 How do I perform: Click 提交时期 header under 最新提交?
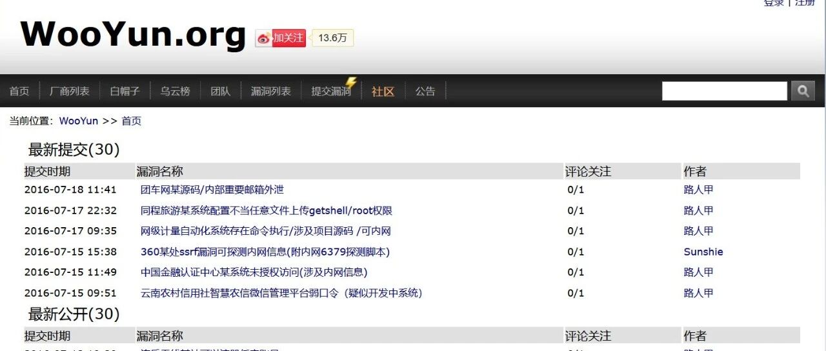tap(47, 171)
